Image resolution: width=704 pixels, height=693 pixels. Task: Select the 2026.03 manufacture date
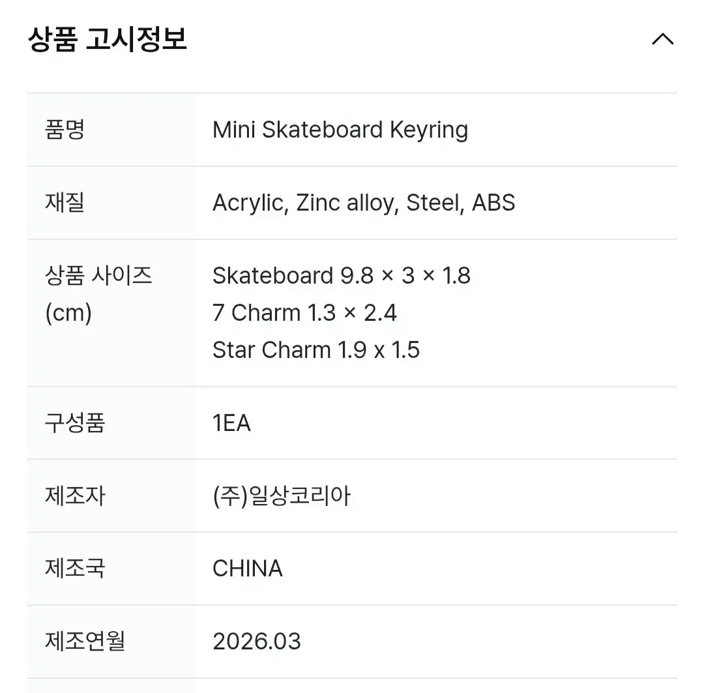pyautogui.click(x=256, y=641)
